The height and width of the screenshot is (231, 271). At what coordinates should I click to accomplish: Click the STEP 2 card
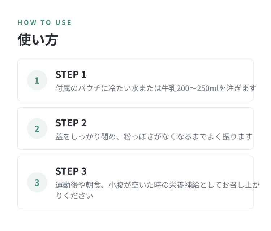135,128
